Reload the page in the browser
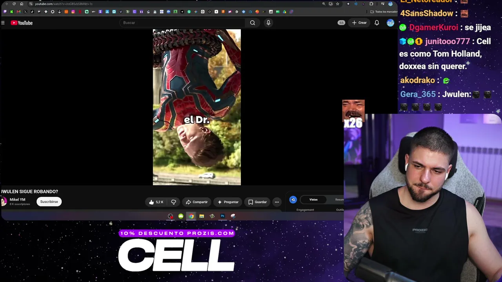 pyautogui.click(x=14, y=4)
